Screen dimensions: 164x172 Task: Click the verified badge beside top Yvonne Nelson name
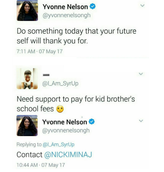(93, 6)
